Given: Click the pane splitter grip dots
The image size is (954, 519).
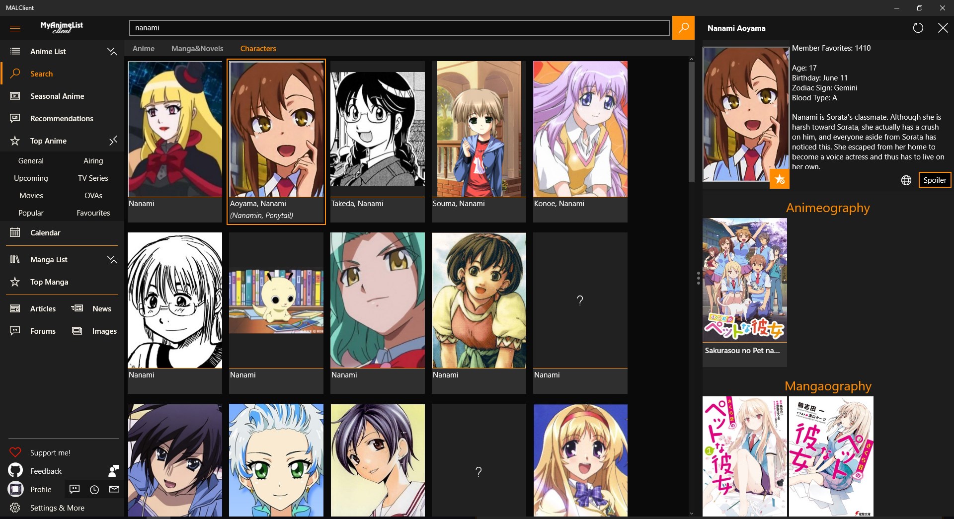Looking at the screenshot, I should [x=699, y=278].
